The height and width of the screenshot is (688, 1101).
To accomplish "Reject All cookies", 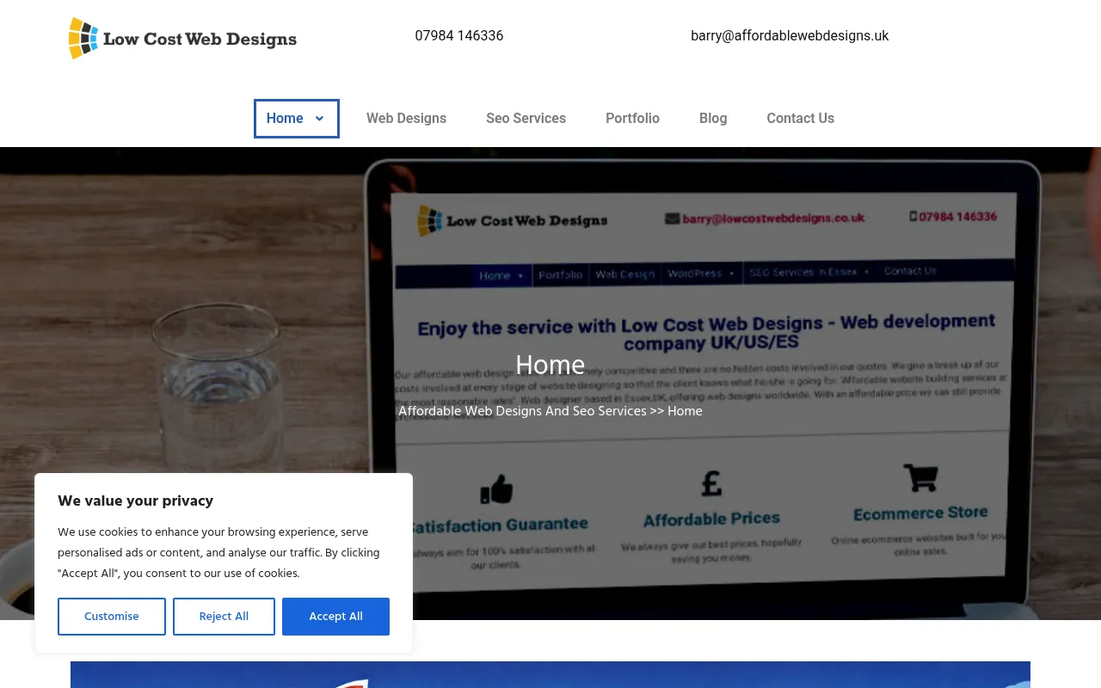I will pyautogui.click(x=224, y=617).
